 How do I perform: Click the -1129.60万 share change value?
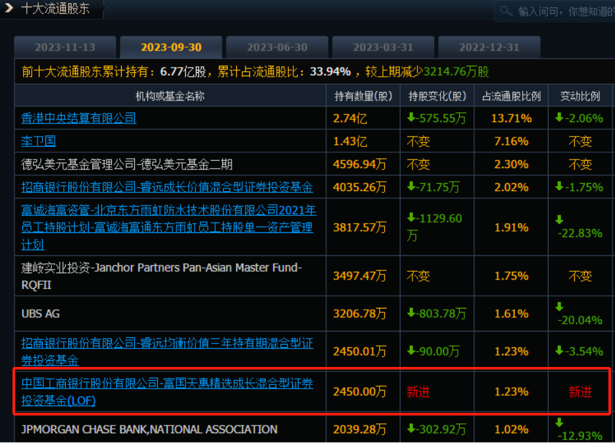tap(435, 227)
